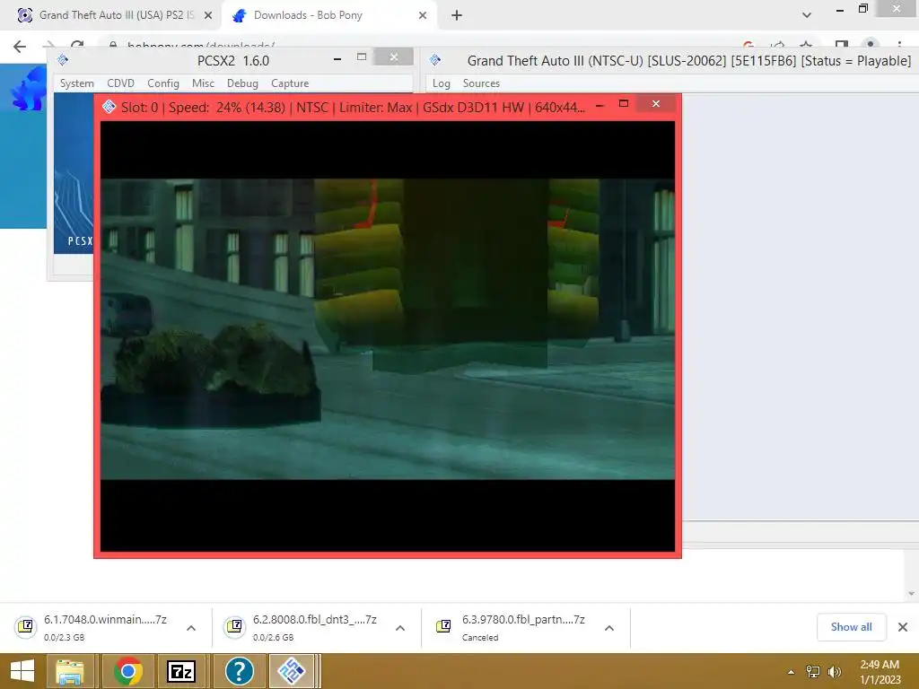Screen dimensions: 919x689
Task: Restore the Chrome browser window
Action: point(863,9)
